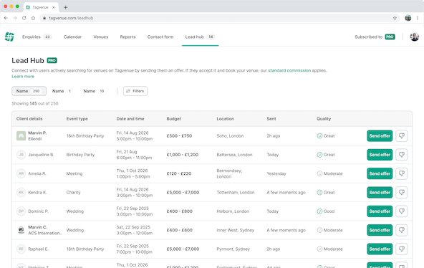Viewport: 424px width, 268px height.
Task: Click the Tagvenue logo icon
Action: (x=9, y=37)
